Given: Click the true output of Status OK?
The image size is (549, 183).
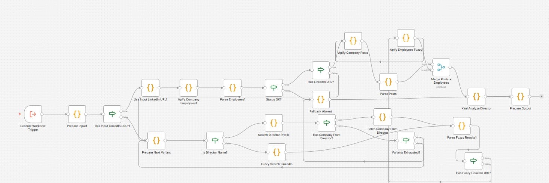Looking at the screenshot, I should coord(283,85).
